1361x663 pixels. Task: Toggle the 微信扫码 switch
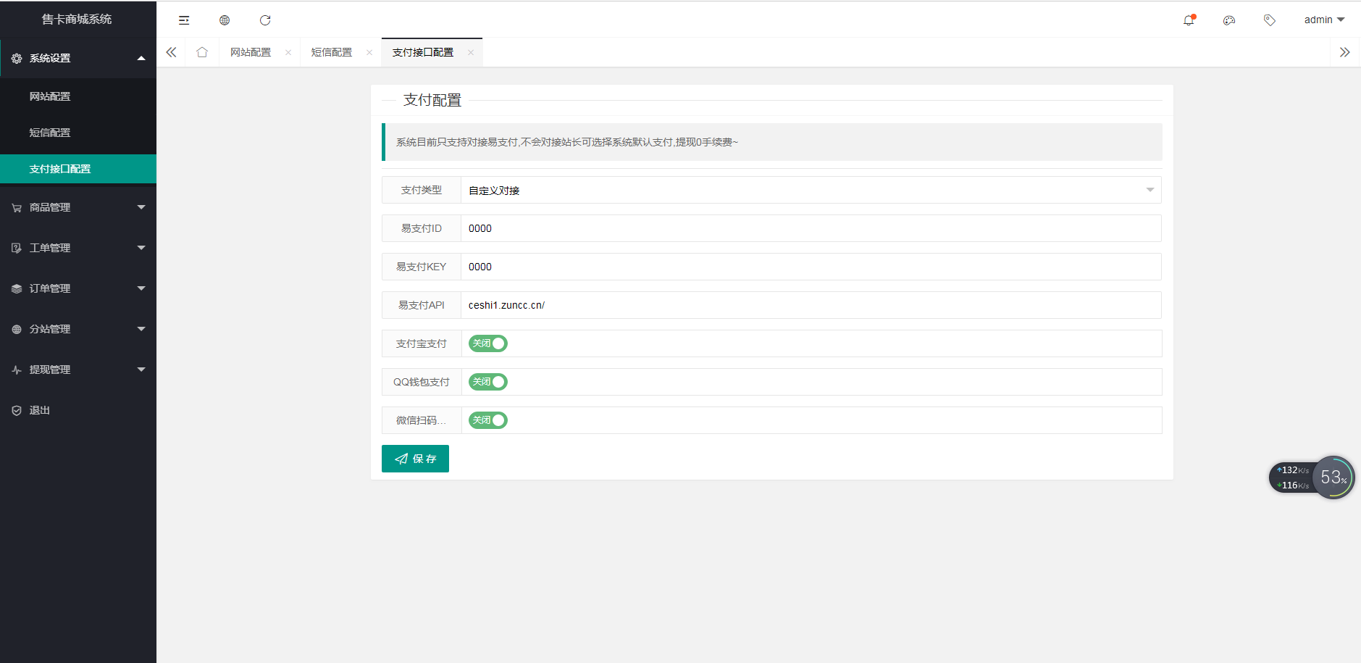488,420
